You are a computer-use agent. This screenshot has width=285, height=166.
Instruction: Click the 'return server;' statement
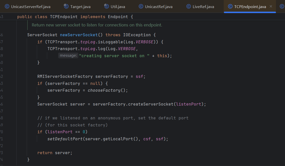point(55,153)
